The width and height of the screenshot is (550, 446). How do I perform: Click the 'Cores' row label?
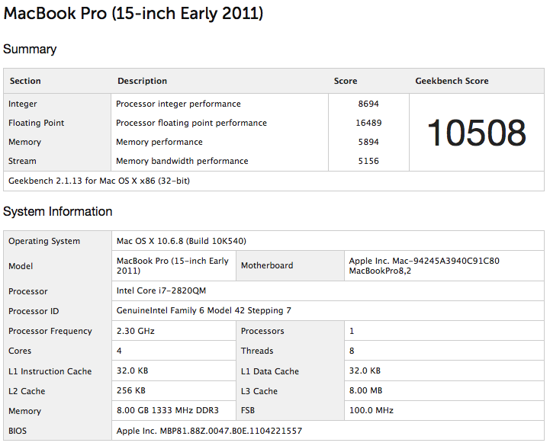pyautogui.click(x=20, y=351)
